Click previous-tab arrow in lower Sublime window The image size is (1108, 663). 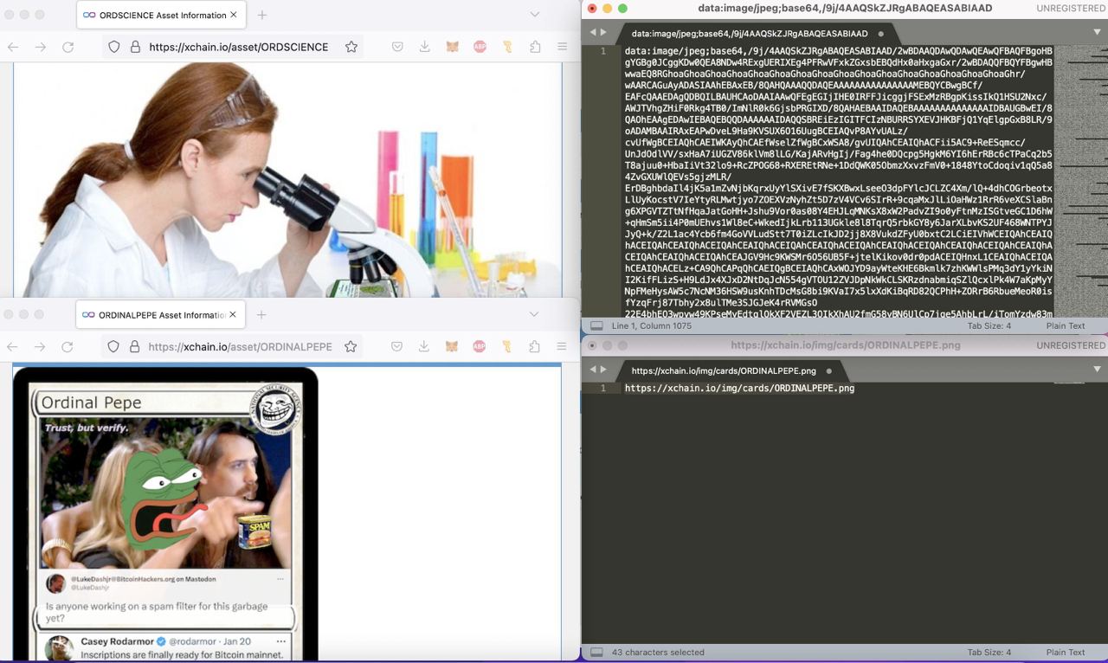point(593,370)
